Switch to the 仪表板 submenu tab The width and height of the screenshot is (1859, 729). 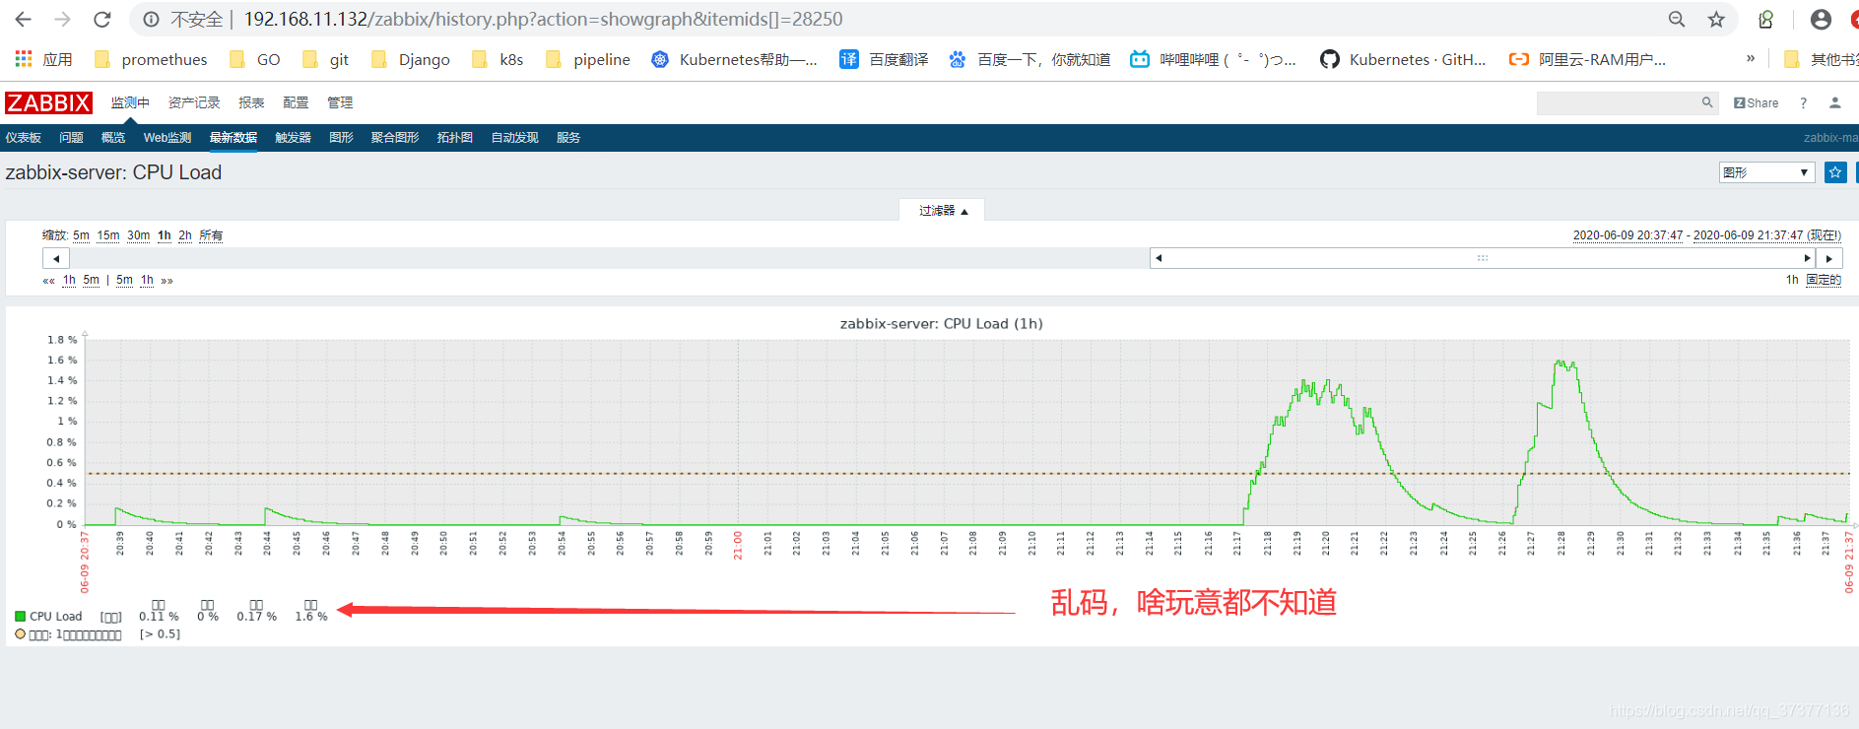(x=24, y=138)
